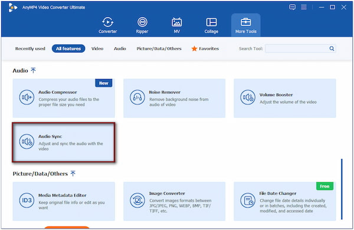
Task: Filter by Picture/Data/Others
Action: pos(159,48)
